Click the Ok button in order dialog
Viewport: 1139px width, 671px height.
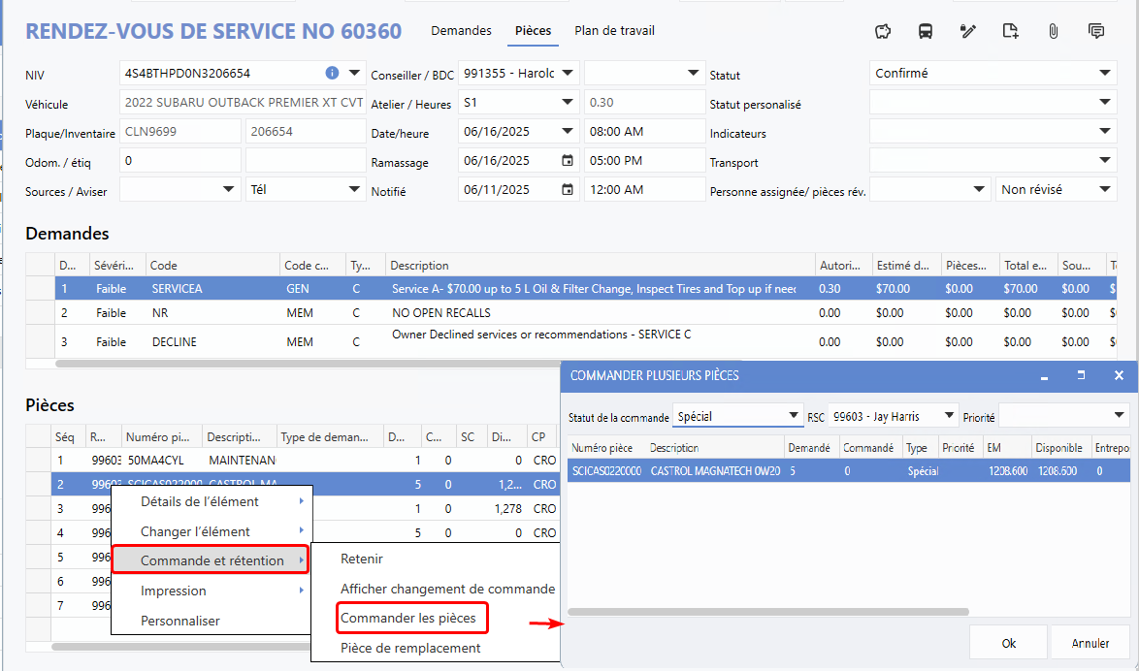[x=1008, y=643]
